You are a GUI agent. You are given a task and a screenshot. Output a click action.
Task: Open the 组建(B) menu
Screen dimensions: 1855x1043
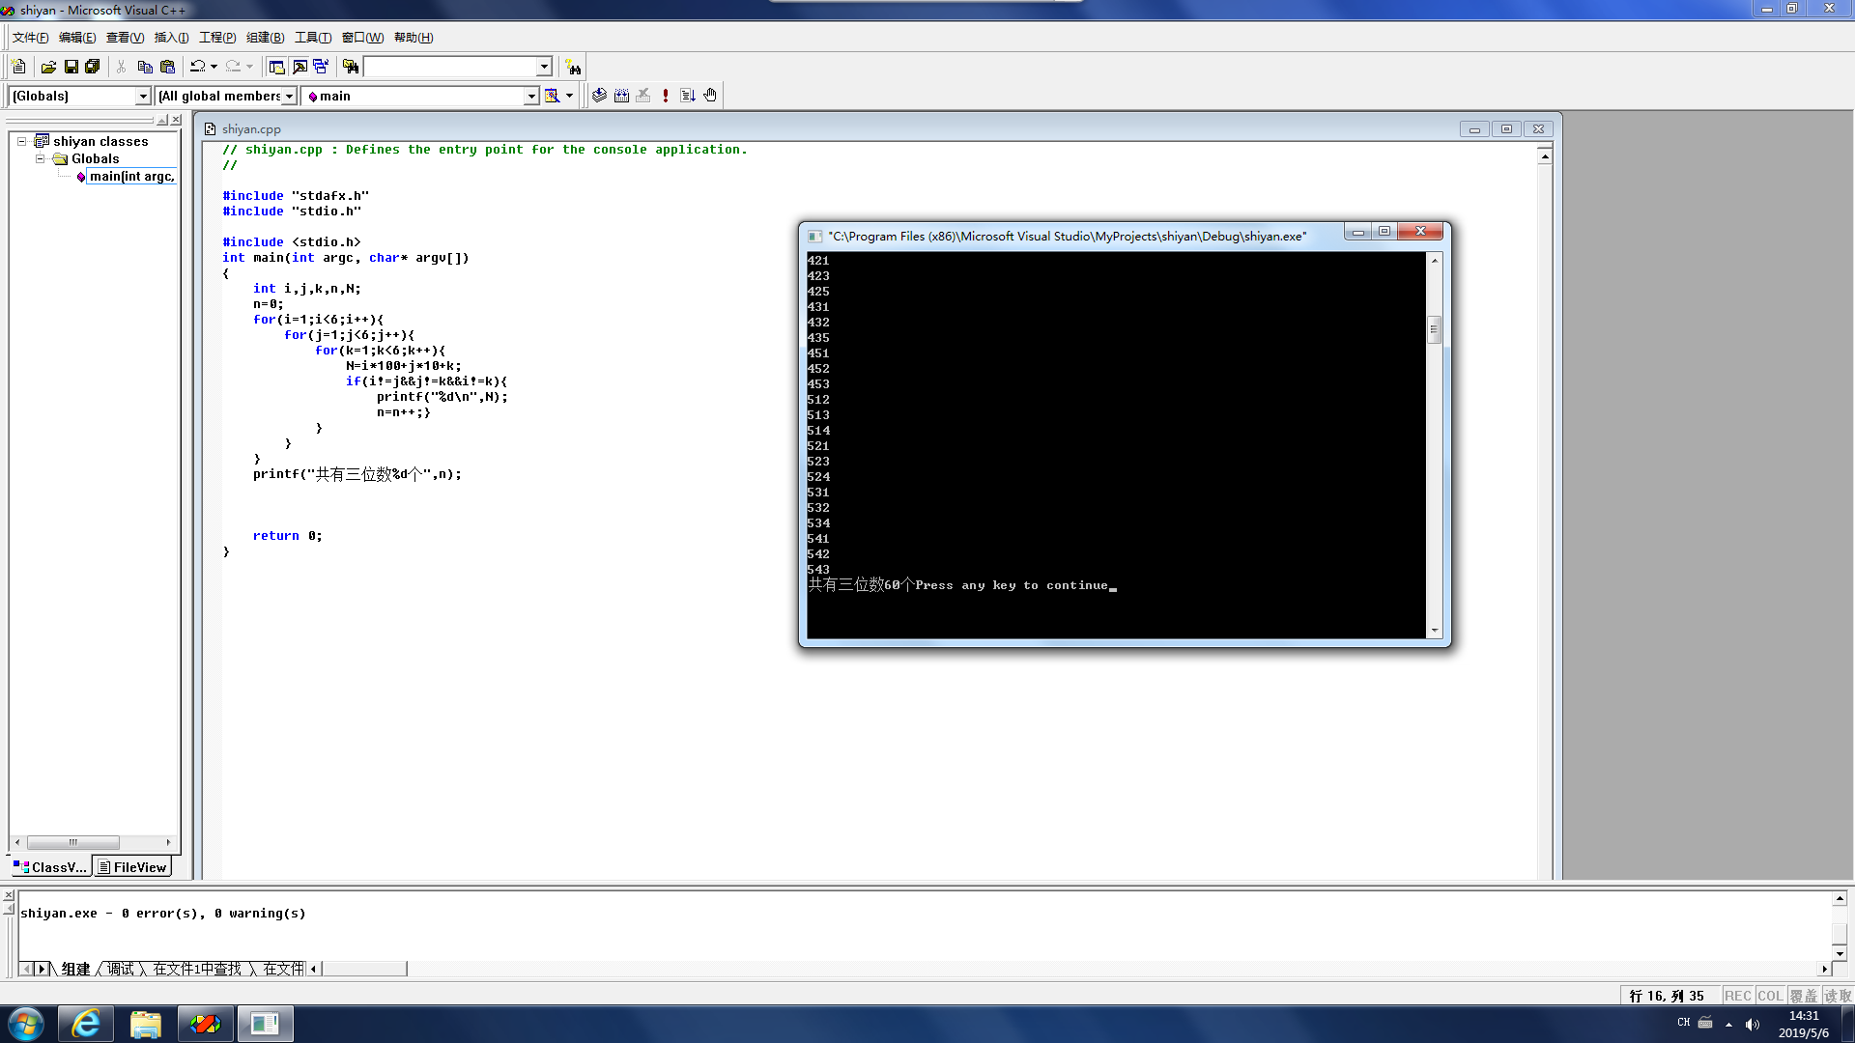point(265,38)
